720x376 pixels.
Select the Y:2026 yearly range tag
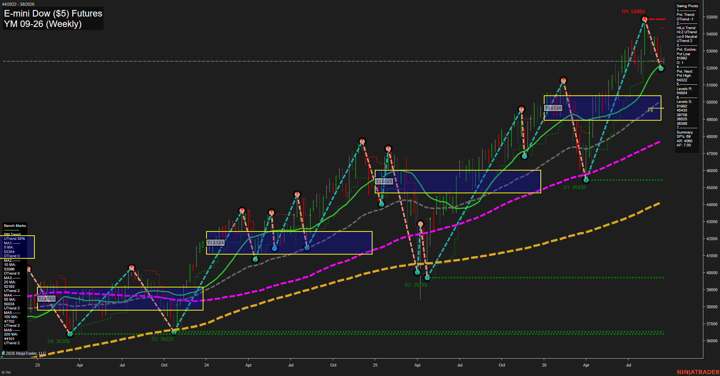[553, 108]
